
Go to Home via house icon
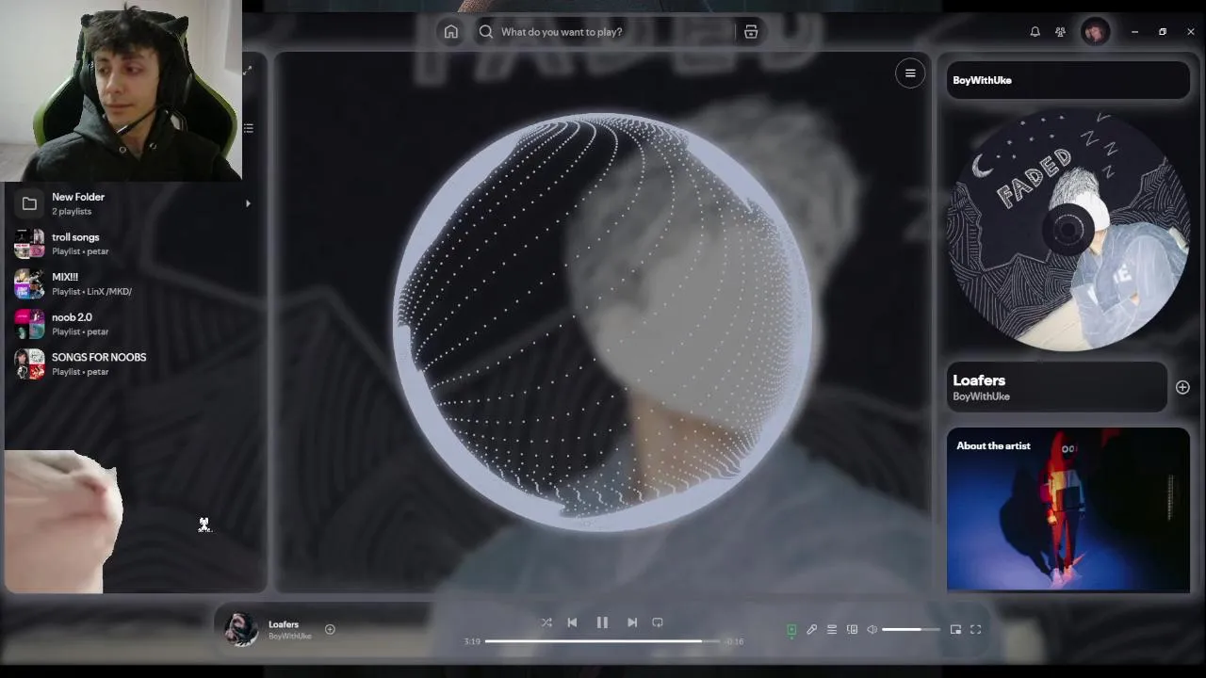451,32
